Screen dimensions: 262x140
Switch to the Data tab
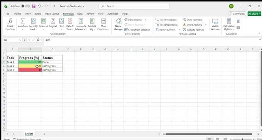[80, 14]
